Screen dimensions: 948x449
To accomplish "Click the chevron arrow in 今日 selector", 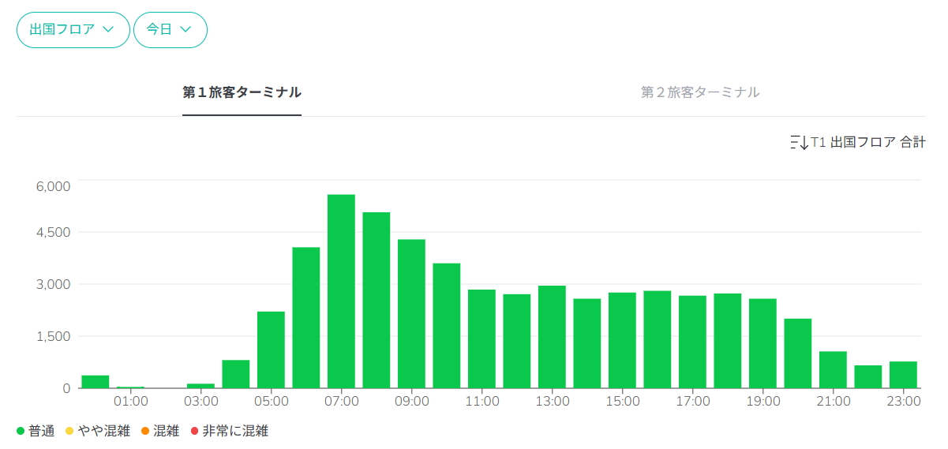I will coord(186,30).
